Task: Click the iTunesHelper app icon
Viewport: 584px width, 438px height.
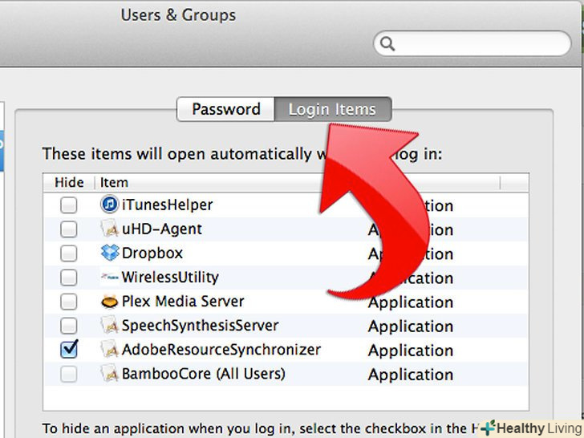Action: 110,205
